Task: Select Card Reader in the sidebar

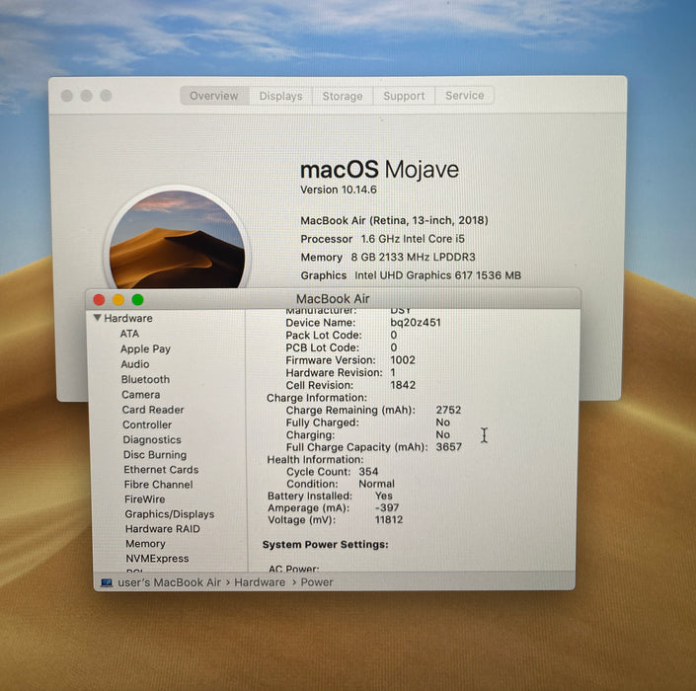Action: coord(153,410)
